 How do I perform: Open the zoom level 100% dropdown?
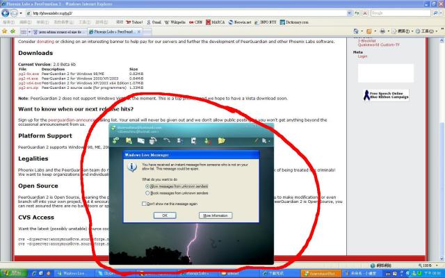437,265
